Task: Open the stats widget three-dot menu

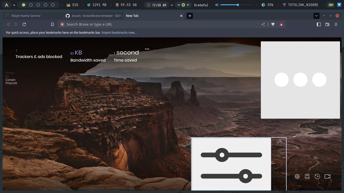Action: pyautogui.click(x=147, y=49)
